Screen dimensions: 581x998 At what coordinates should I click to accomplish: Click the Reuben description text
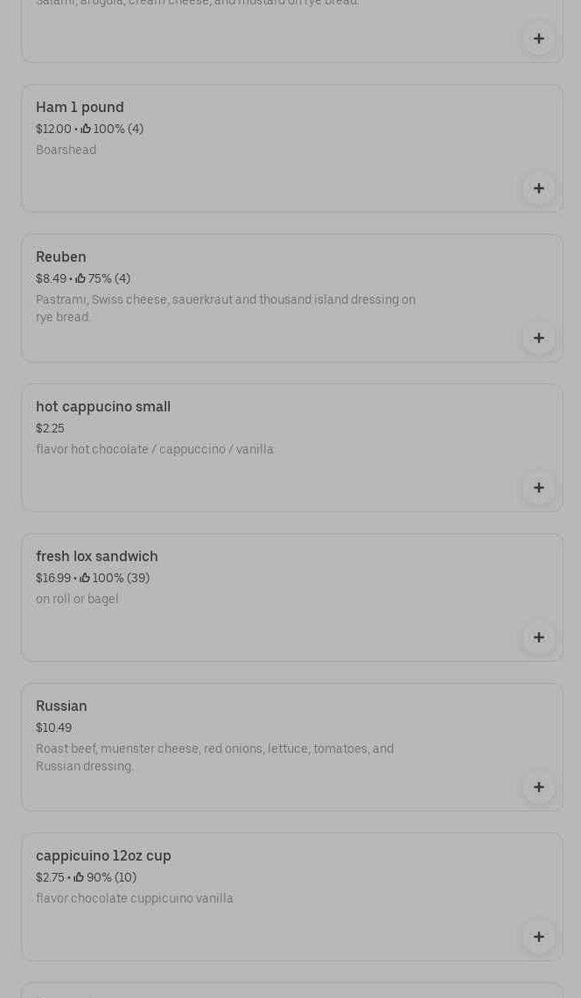point(226,308)
